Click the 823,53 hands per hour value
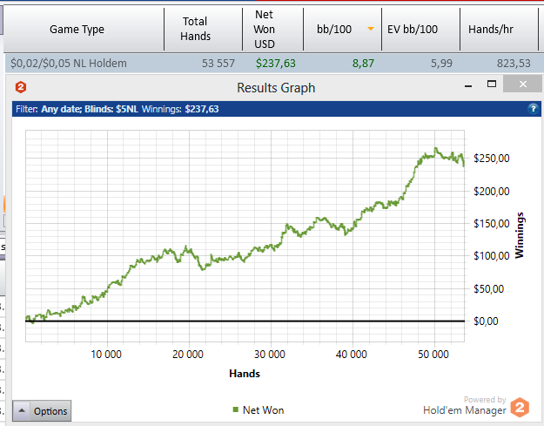The image size is (544, 426). coord(514,64)
